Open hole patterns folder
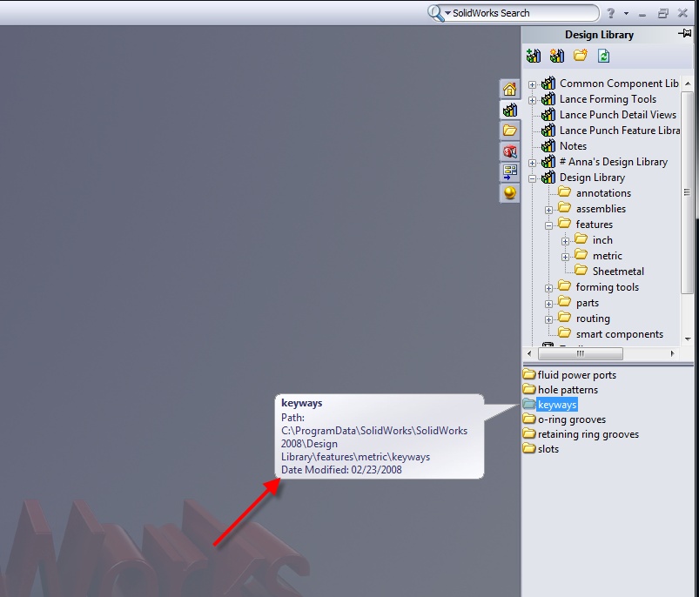This screenshot has width=699, height=597. [x=568, y=390]
